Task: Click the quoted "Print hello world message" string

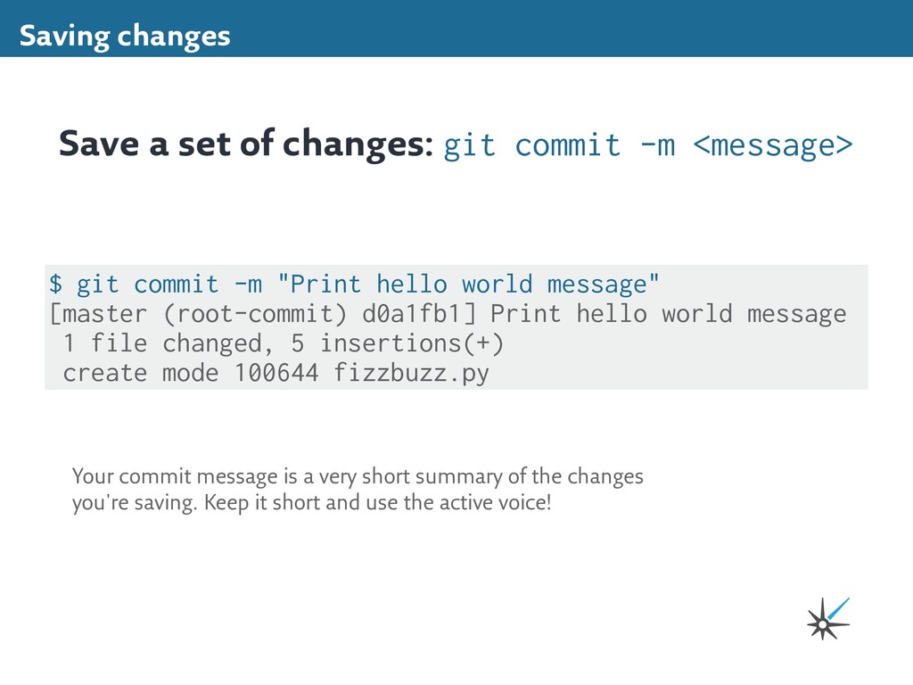Action: point(469,285)
